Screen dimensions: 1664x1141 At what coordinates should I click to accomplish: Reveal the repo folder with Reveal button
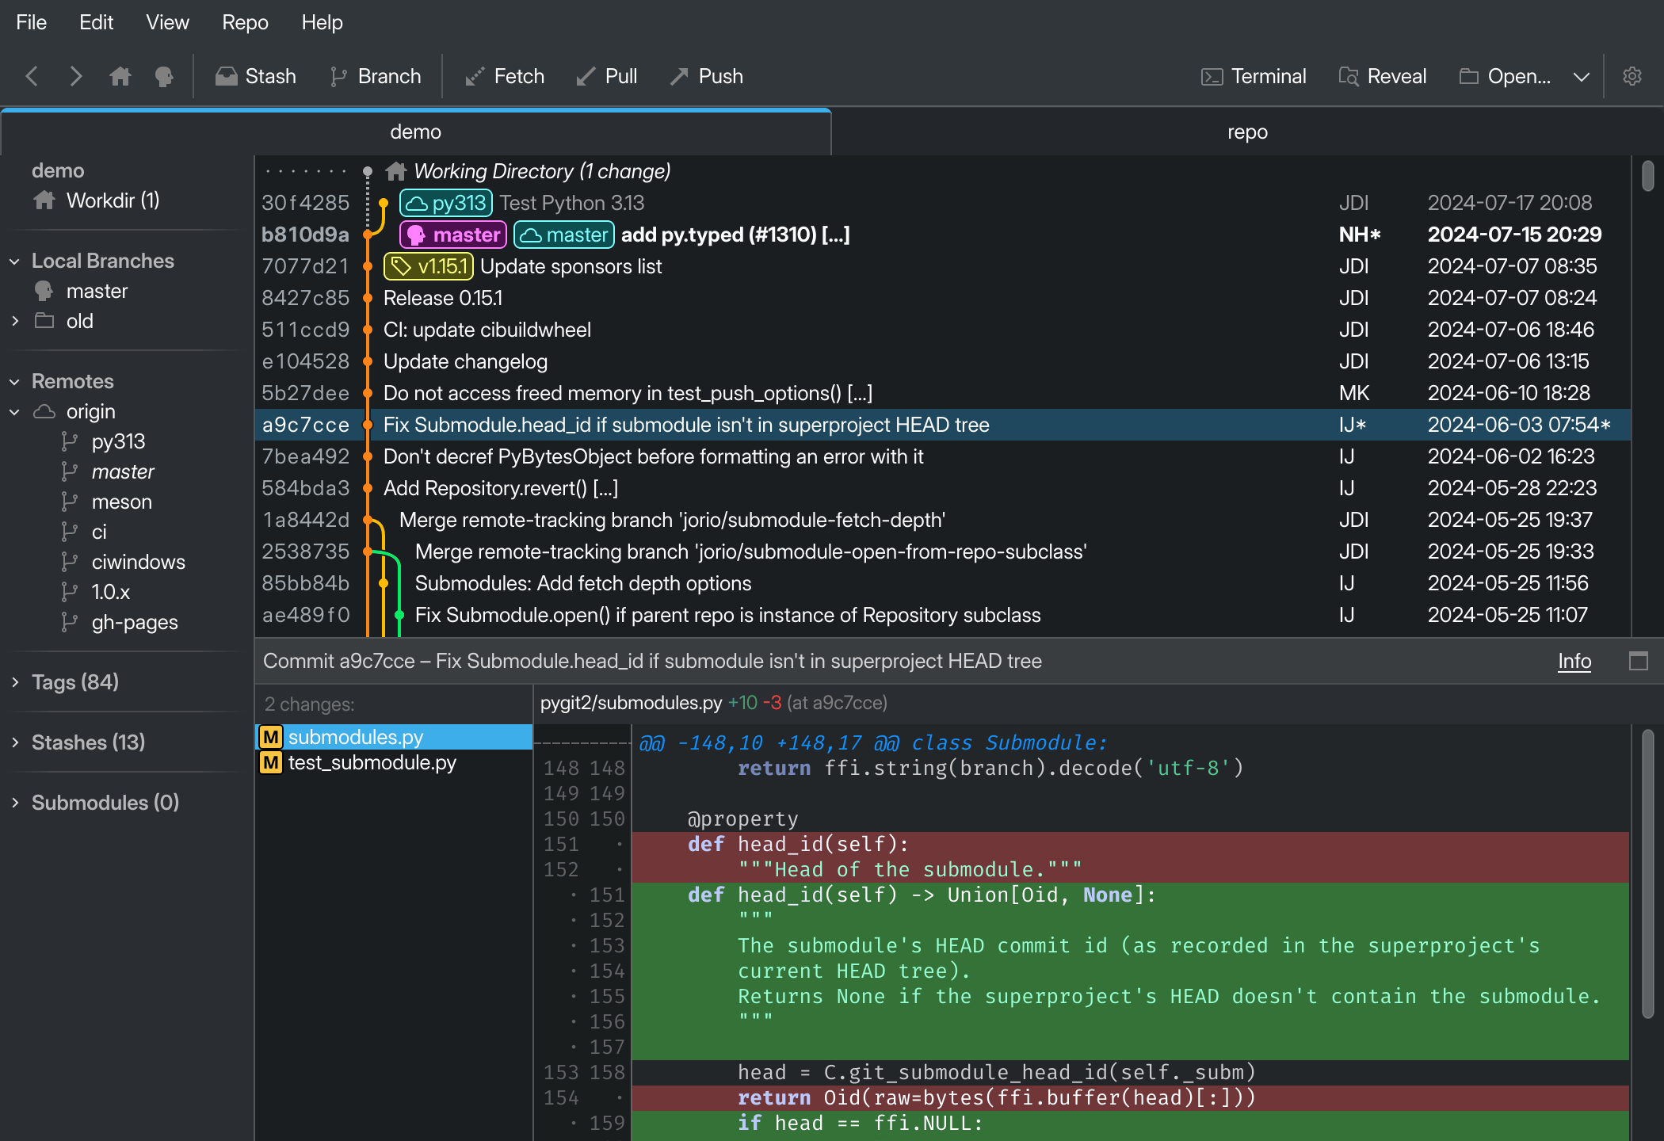(1383, 76)
